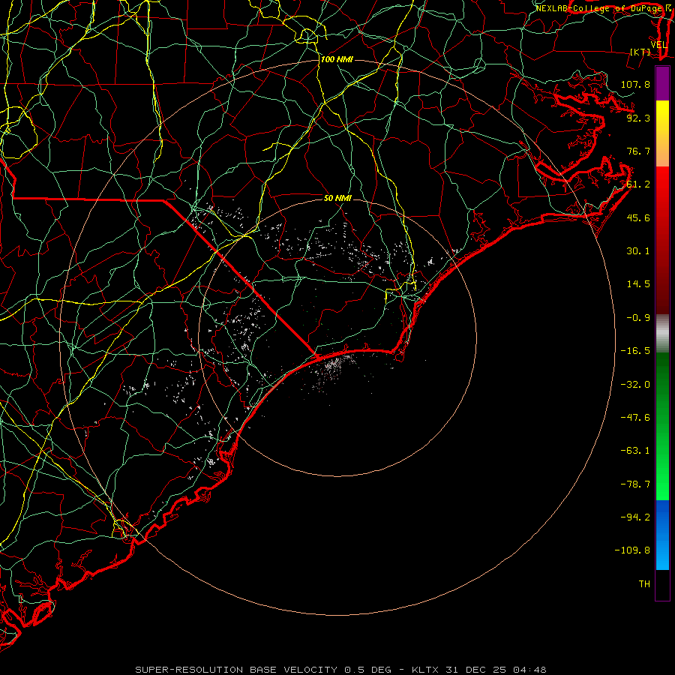Click the 92.3 legend value

pyautogui.click(x=638, y=118)
